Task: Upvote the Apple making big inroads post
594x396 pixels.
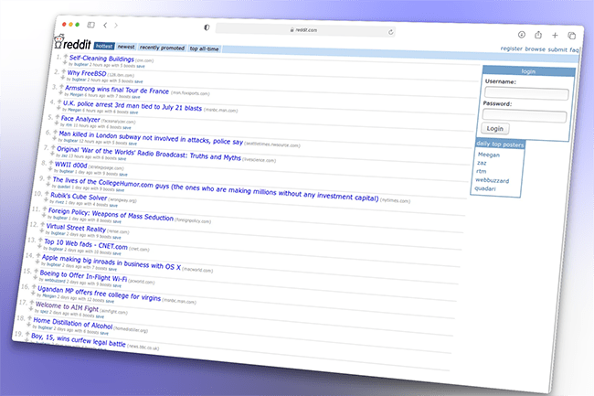Action: (x=38, y=255)
